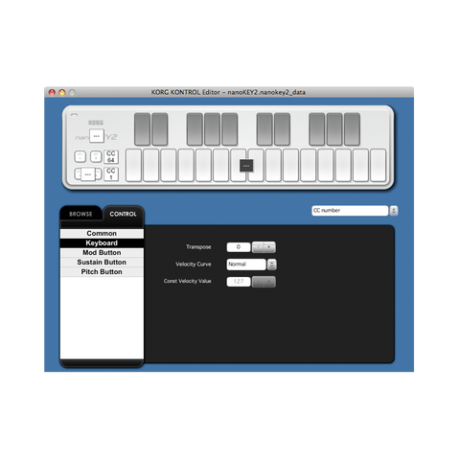This screenshot has height=460, width=460.
Task: Click the Velocity Curve dropdown arrow button
Action: point(272,264)
